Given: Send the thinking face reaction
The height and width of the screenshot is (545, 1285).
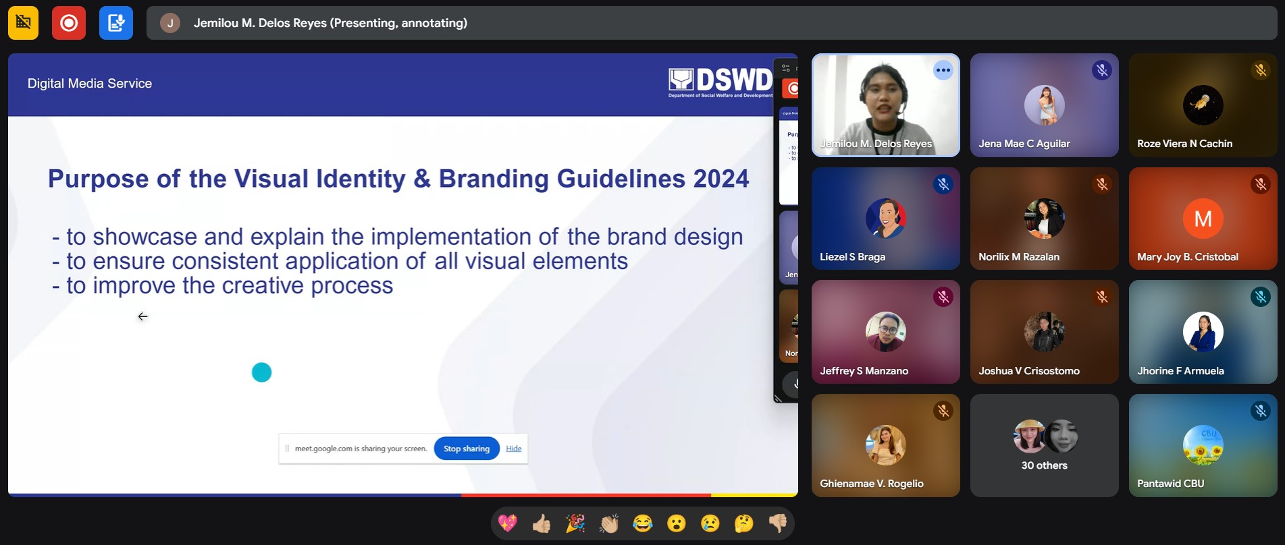Looking at the screenshot, I should point(744,523).
